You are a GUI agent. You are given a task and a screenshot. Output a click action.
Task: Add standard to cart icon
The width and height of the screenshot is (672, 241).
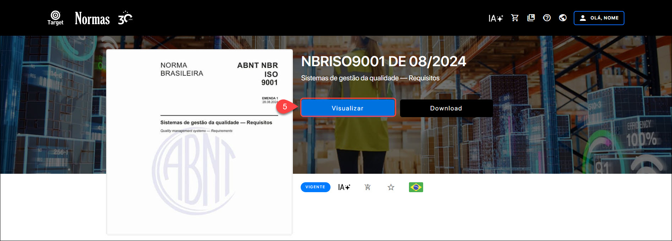point(368,187)
